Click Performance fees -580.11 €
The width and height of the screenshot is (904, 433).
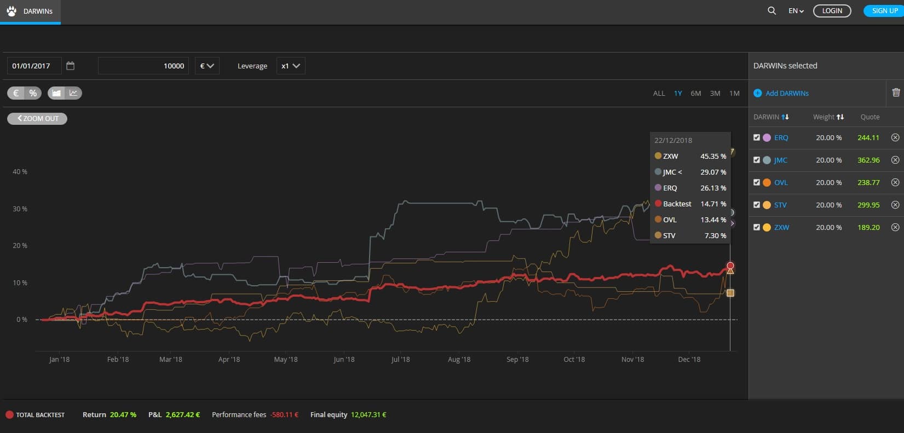coord(284,414)
